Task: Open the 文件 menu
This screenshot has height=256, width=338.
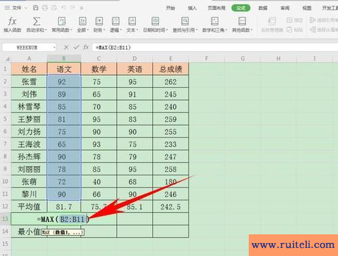Action: point(17,8)
